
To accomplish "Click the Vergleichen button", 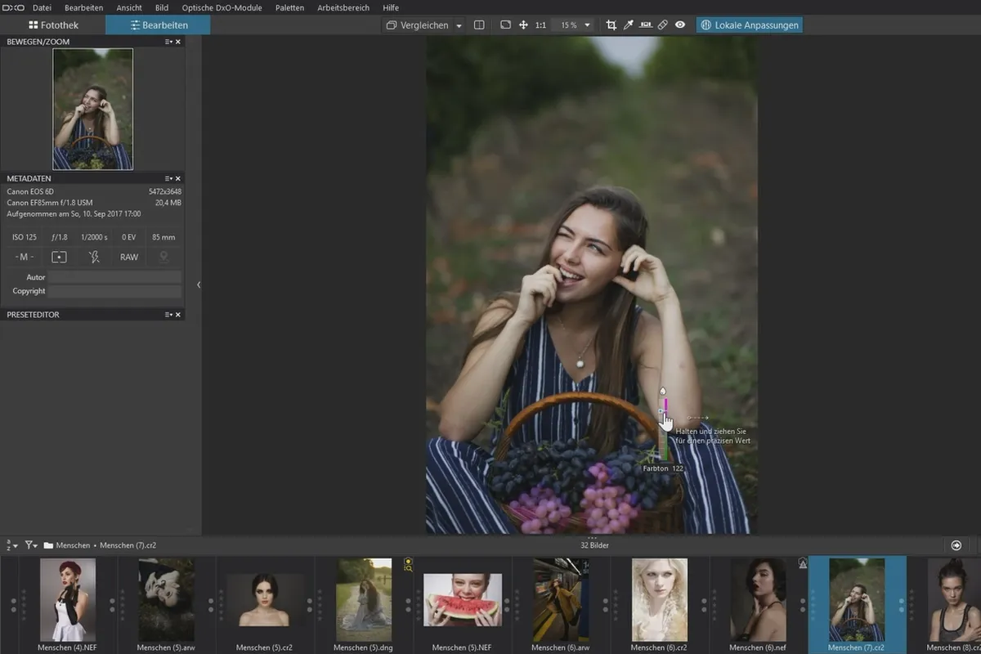I will [x=418, y=25].
